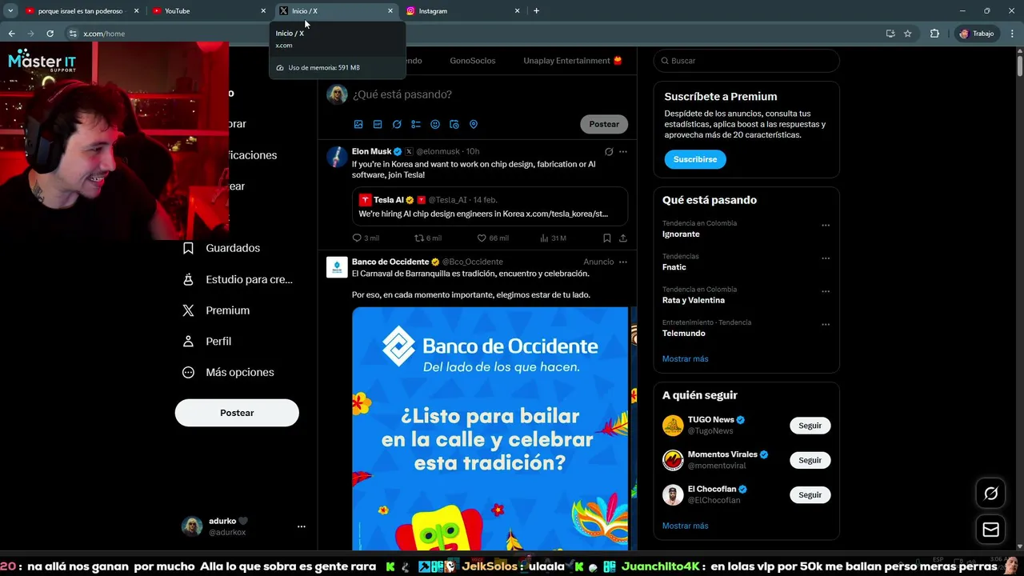
Task: Open the Banco de Occidente ad image
Action: [x=490, y=429]
